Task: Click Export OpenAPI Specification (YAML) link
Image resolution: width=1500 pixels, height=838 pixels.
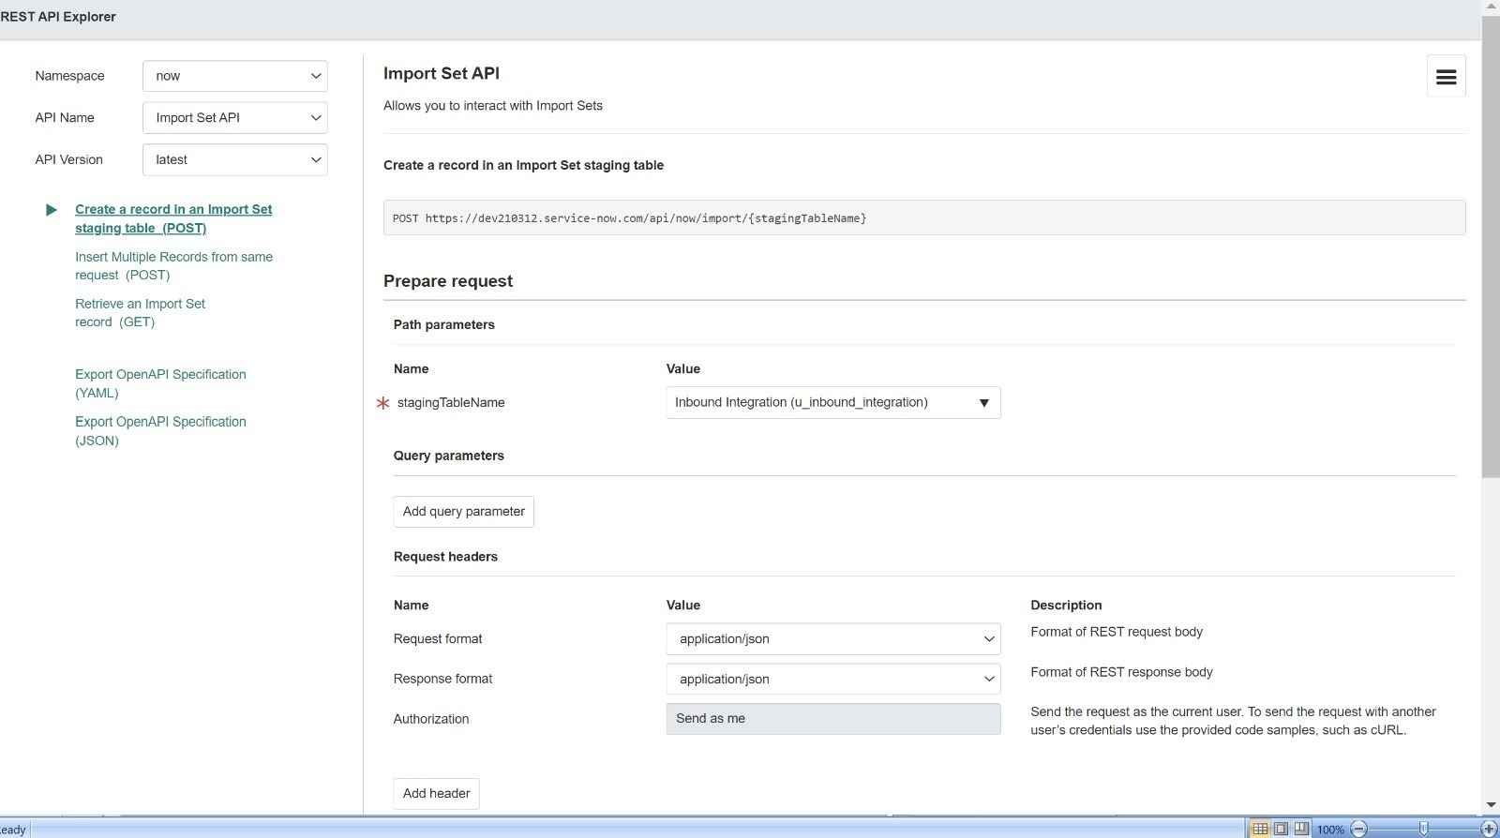Action: coord(160,383)
